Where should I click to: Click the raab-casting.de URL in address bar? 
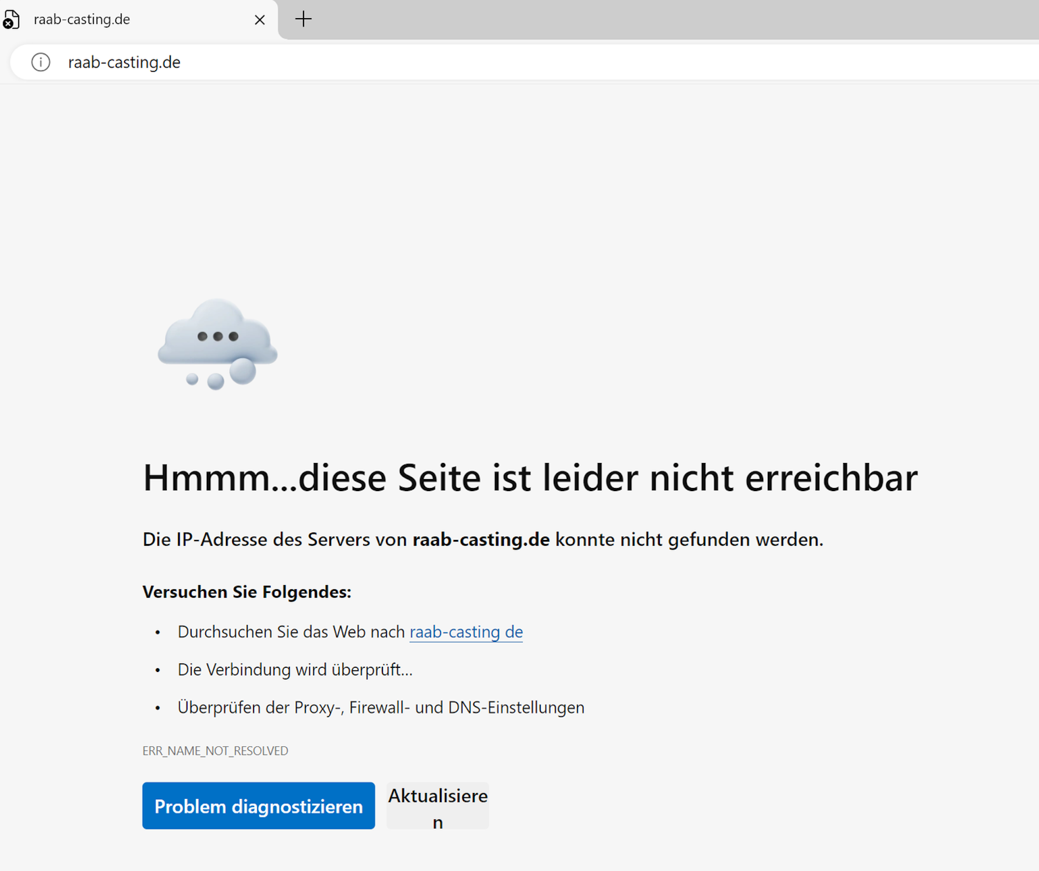pyautogui.click(x=124, y=62)
